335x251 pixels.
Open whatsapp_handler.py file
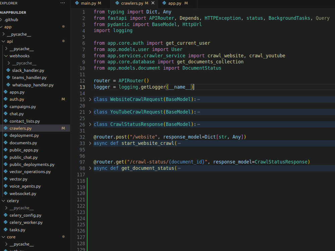click(x=33, y=85)
